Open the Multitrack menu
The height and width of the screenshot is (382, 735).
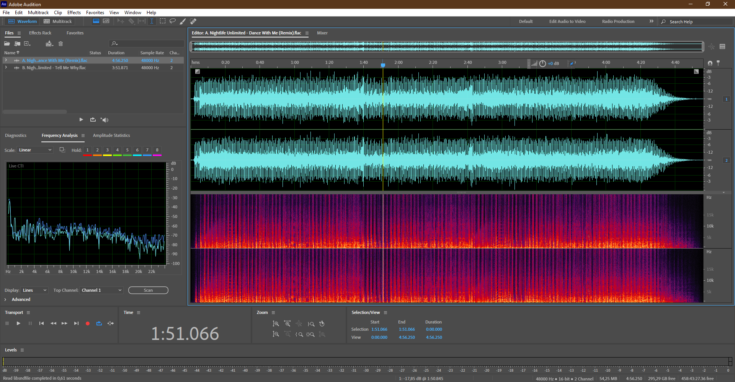pos(38,13)
